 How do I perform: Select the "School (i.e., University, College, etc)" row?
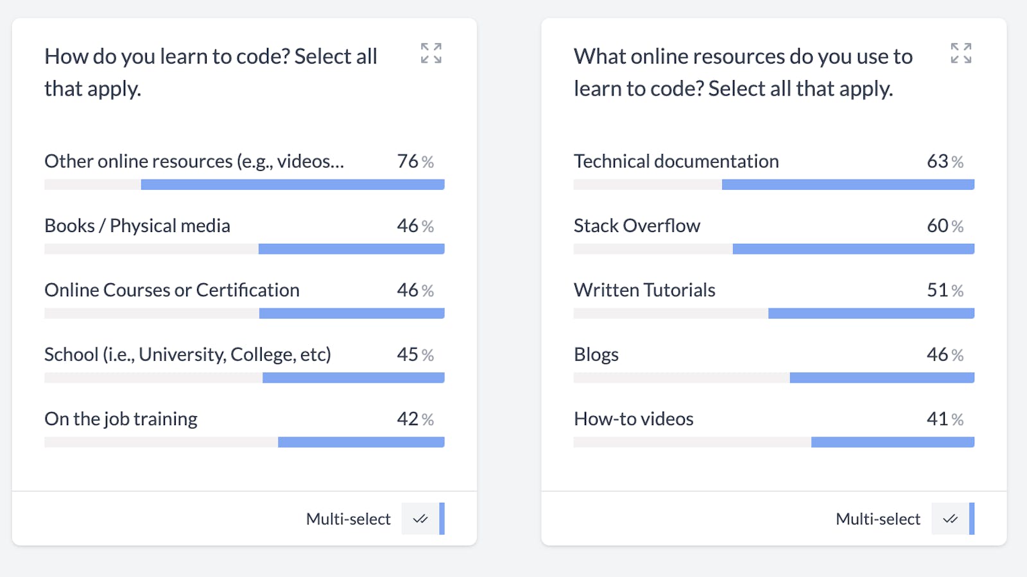(x=187, y=355)
